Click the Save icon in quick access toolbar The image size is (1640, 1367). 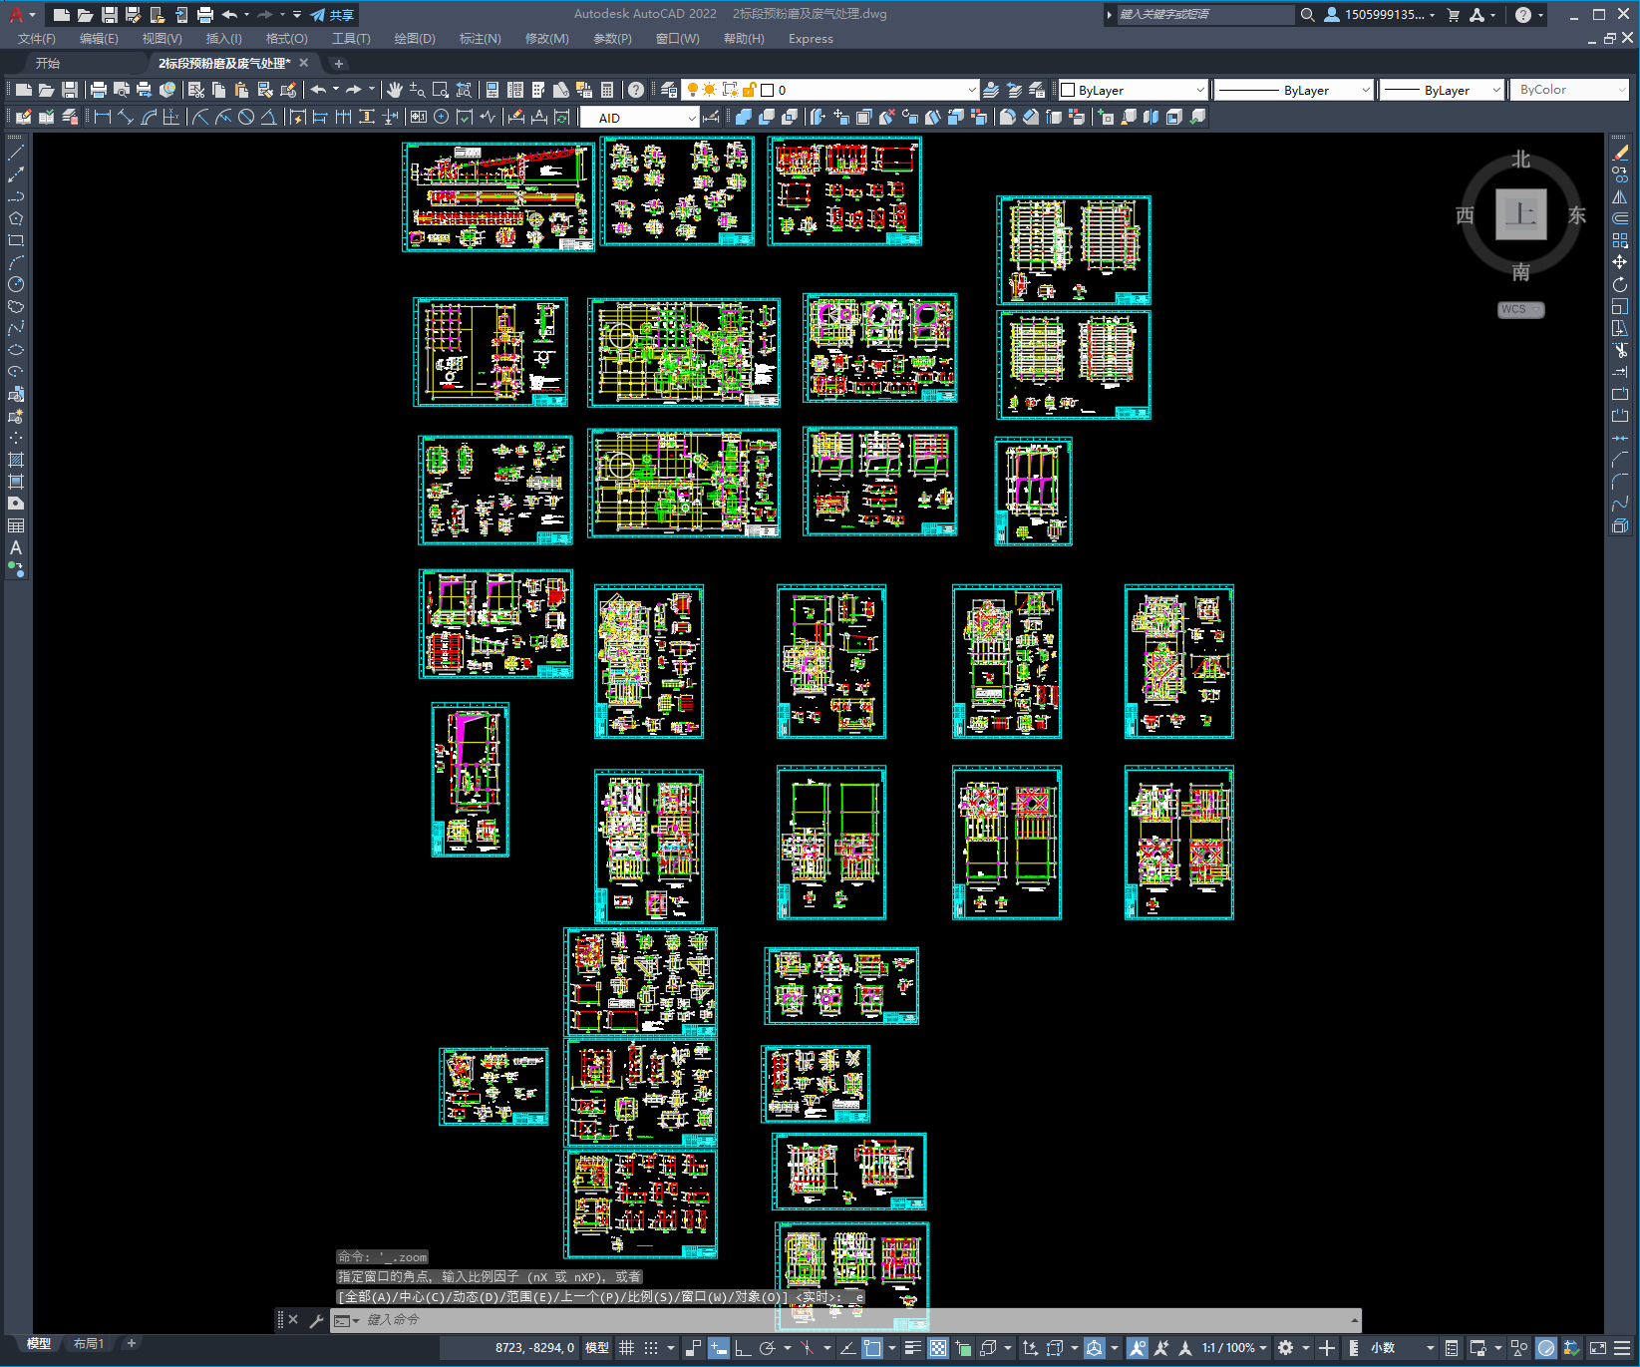point(109,15)
